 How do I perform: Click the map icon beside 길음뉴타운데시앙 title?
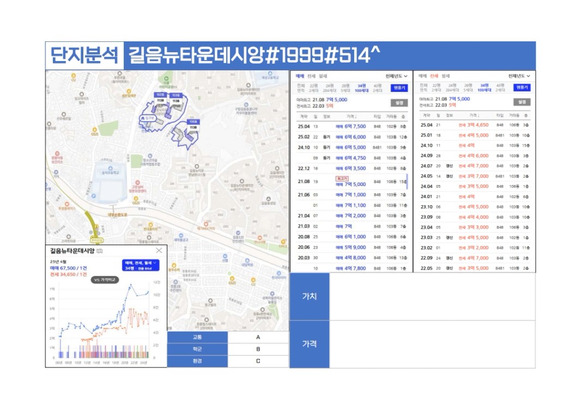click(x=99, y=251)
